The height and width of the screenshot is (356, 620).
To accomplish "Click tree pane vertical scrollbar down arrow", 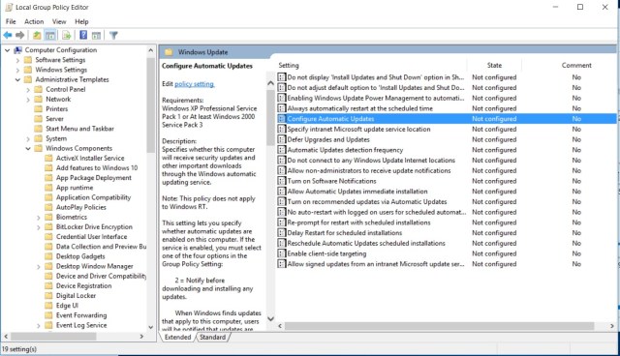I will (151, 327).
